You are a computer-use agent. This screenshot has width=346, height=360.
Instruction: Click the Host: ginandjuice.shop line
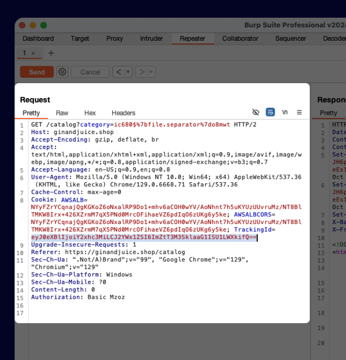(x=72, y=132)
